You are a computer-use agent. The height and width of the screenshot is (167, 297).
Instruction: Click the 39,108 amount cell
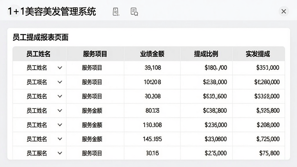153,68
